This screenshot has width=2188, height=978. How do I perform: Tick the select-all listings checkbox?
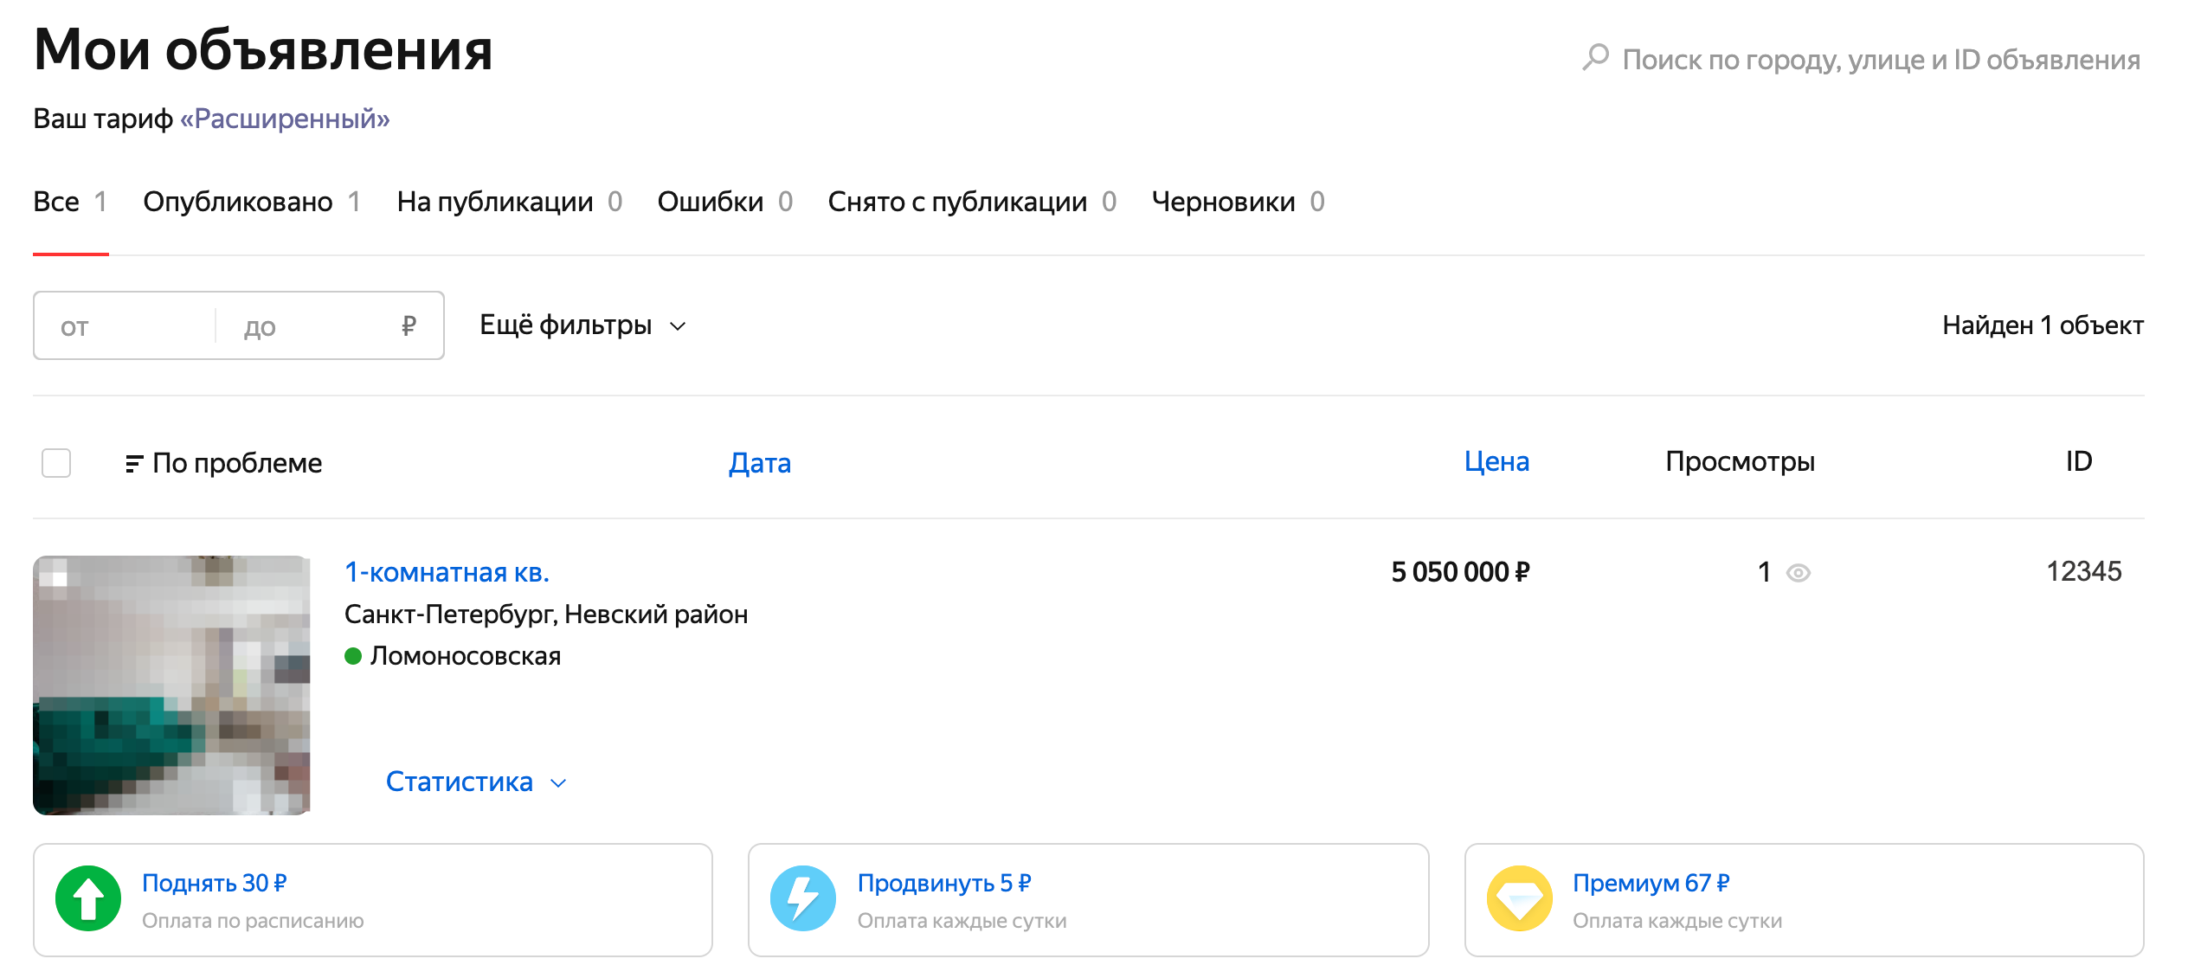pos(56,463)
